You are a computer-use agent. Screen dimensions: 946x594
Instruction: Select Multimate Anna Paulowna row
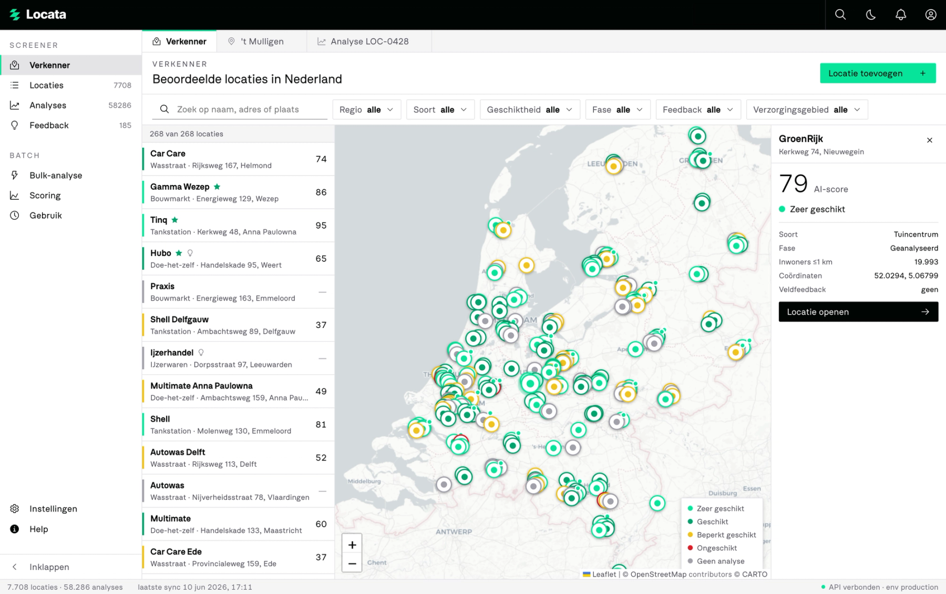(238, 391)
